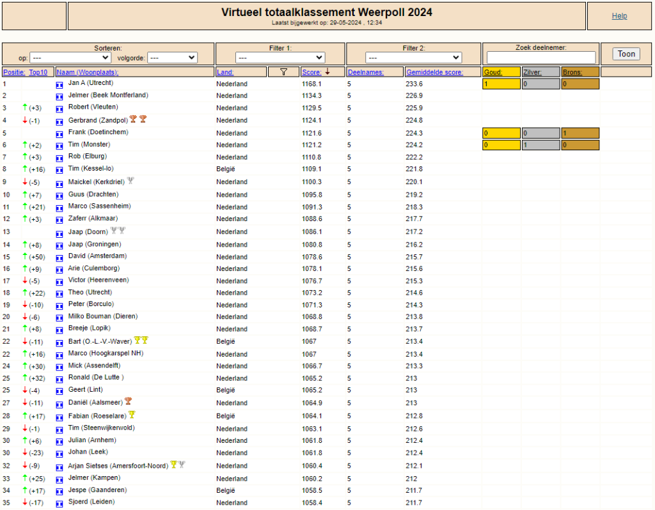Image resolution: width=655 pixels, height=510 pixels.
Task: Click blue detail icon beside David (Amsterdam)
Action: (x=59, y=258)
